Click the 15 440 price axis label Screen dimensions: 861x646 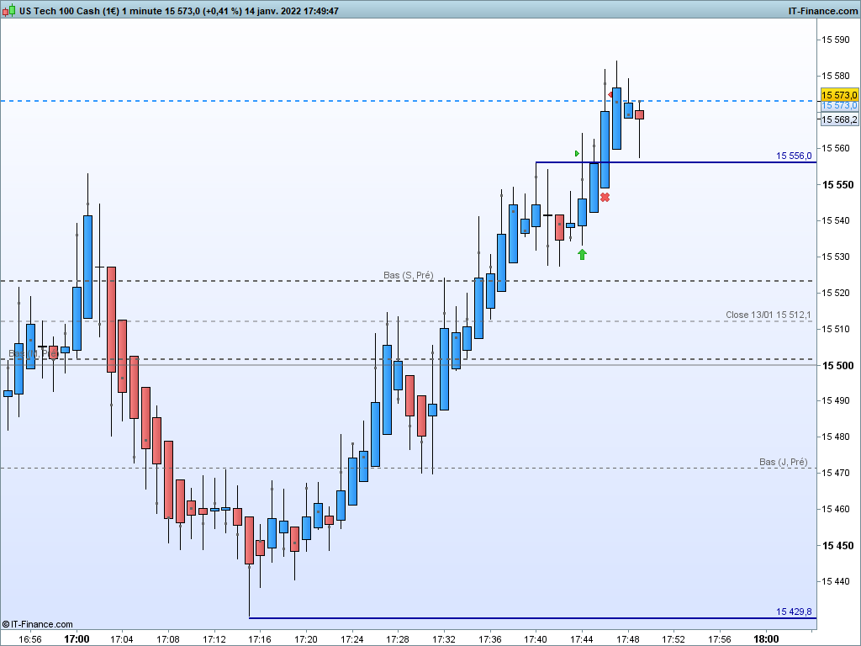[835, 581]
